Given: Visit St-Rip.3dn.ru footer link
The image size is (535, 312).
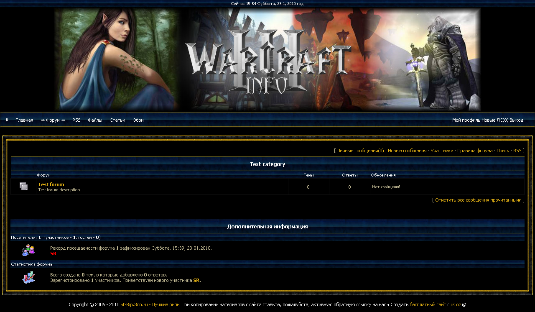Looking at the screenshot, I should point(150,304).
